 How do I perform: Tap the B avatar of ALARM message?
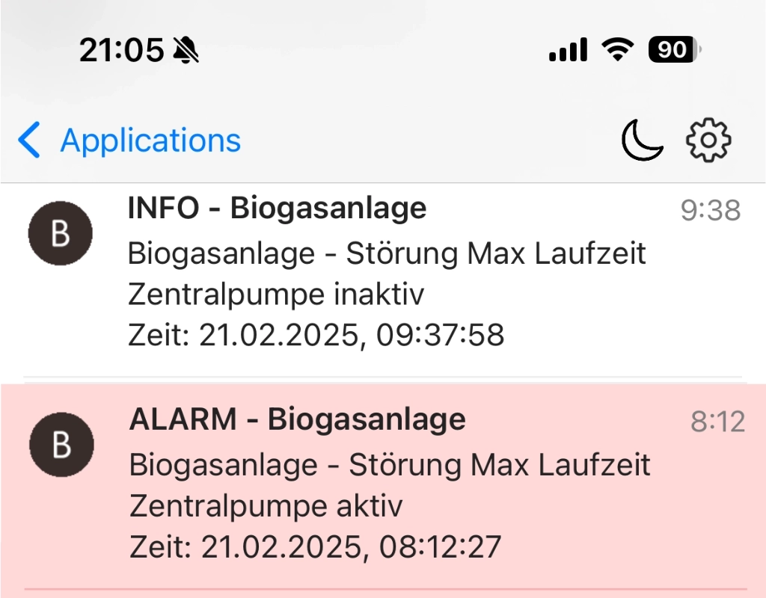coord(61,445)
